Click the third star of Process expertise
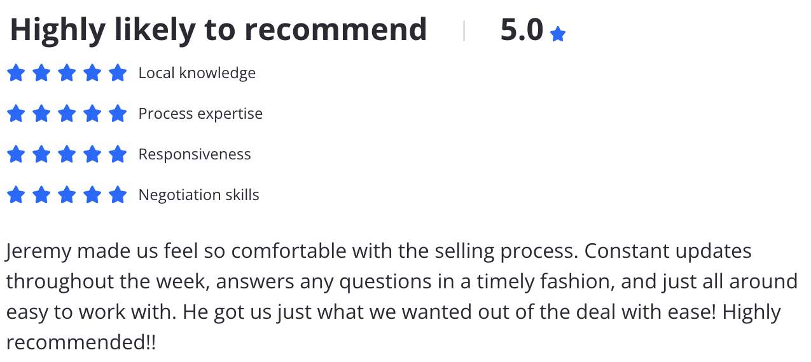Viewport: 811px width, 362px height. click(x=67, y=114)
